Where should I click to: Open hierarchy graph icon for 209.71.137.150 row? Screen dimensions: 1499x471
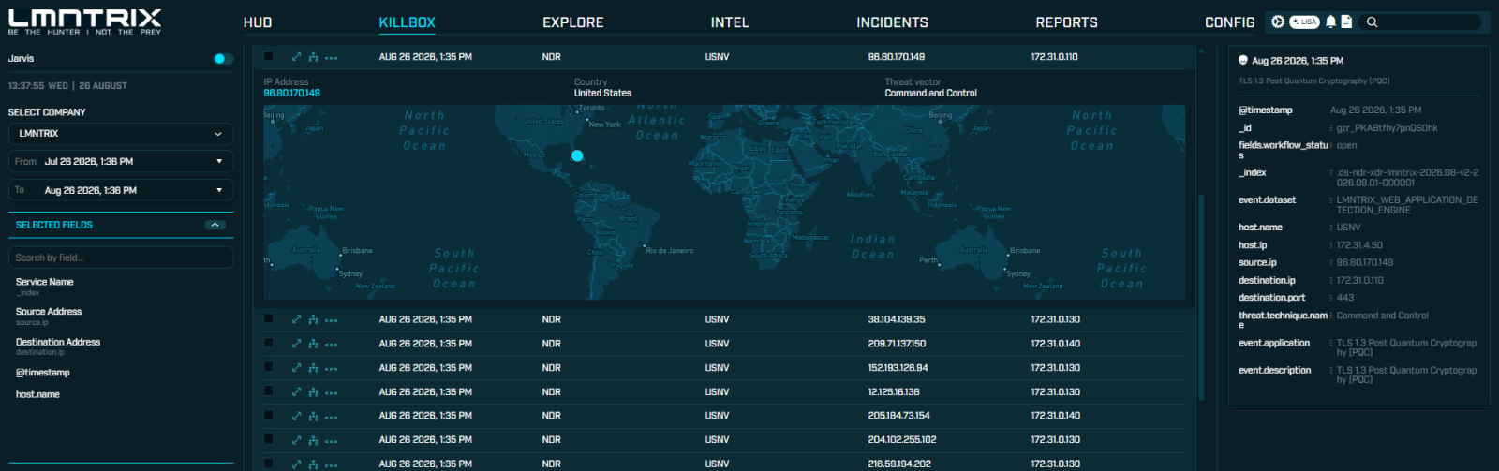coord(313,344)
